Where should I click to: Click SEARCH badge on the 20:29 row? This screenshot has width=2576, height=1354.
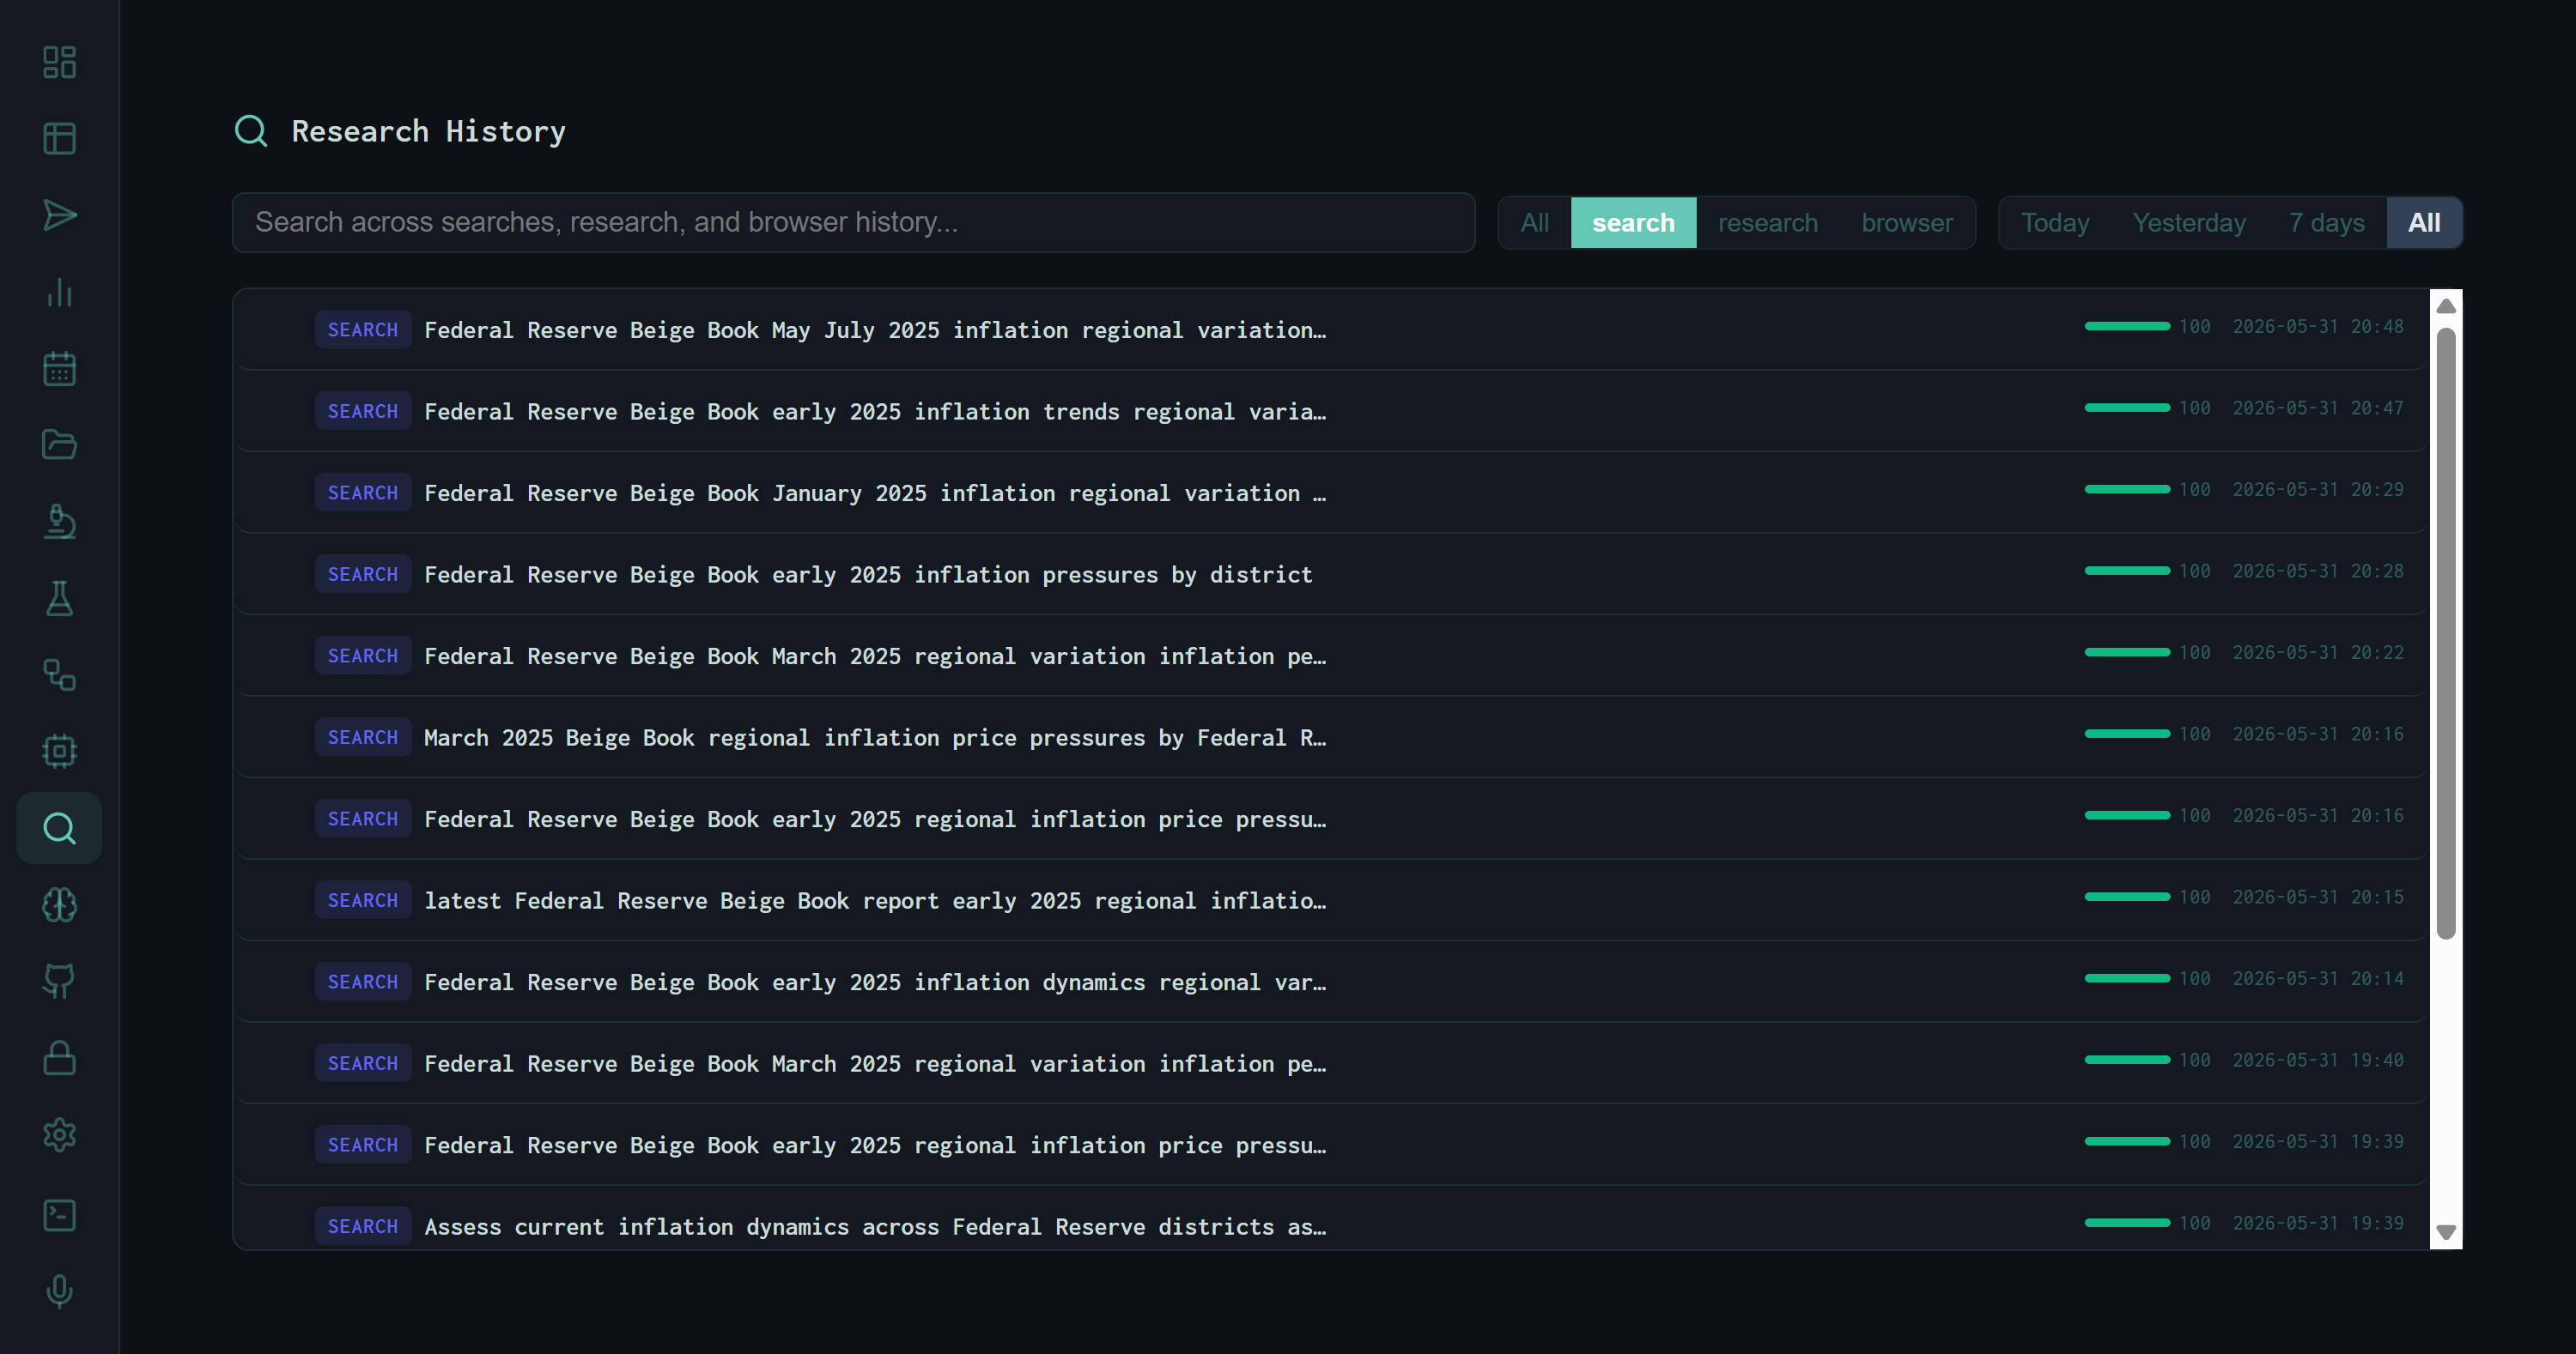click(x=363, y=492)
